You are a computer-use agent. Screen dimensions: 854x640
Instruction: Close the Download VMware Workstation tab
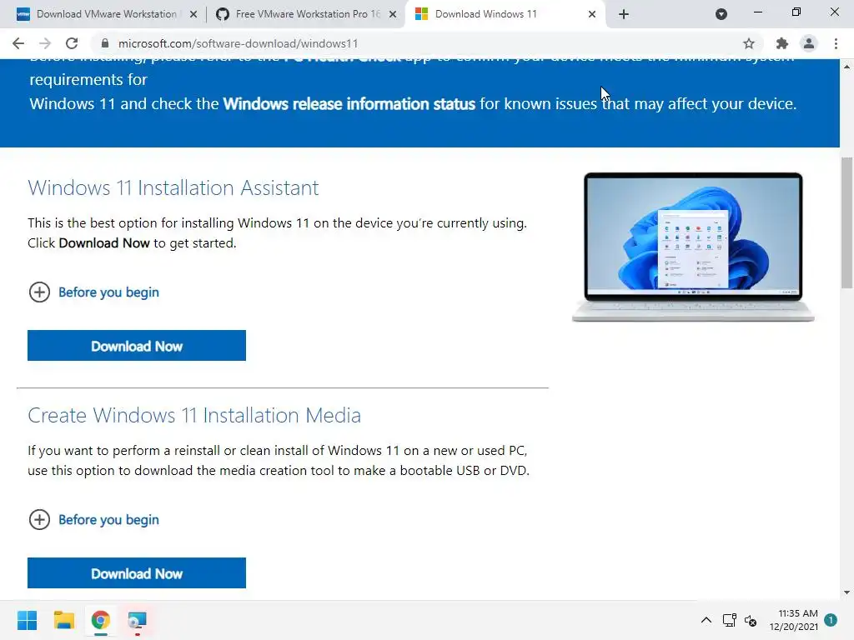click(x=193, y=15)
